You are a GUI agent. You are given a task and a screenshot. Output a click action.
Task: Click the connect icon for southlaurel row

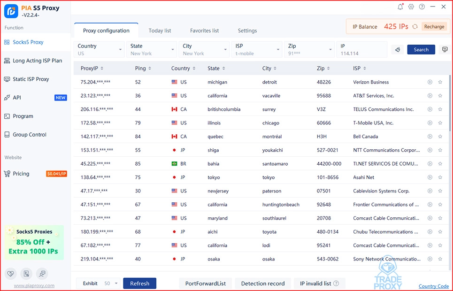[430, 218]
